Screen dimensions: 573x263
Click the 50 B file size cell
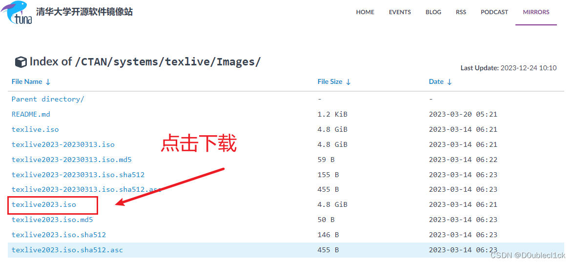326,220
